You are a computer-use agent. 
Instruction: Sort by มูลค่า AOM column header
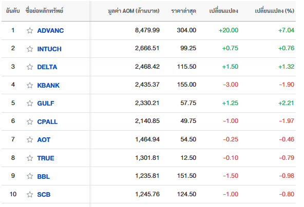[134, 11]
